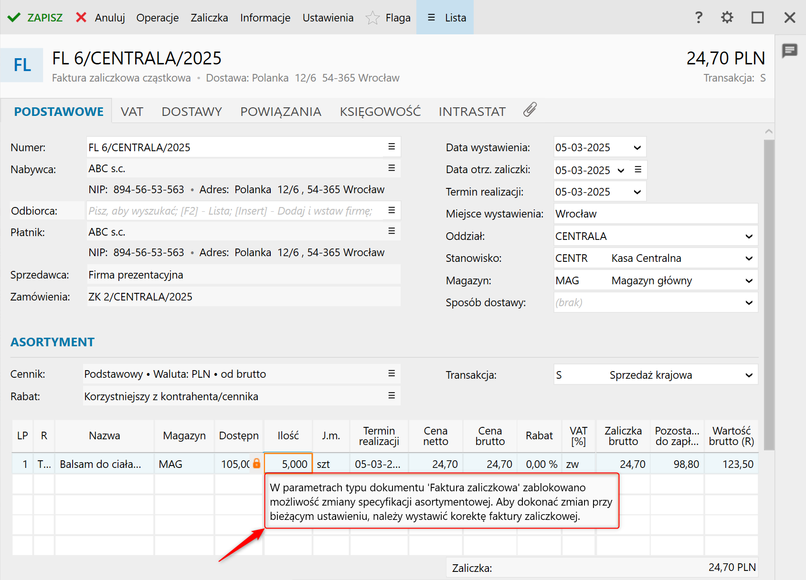
Task: Click the orange lock icon in Dostępn column
Action: [x=256, y=463]
